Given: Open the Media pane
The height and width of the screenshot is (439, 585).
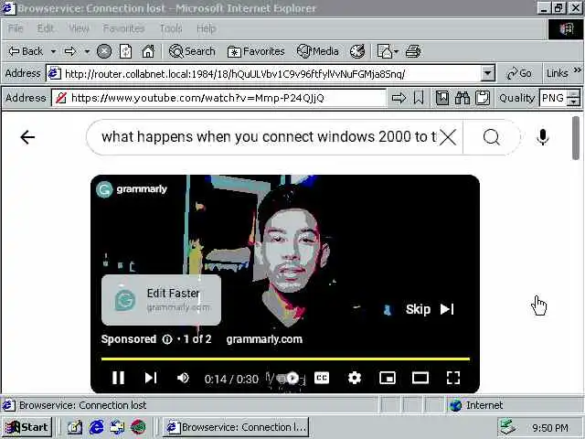Looking at the screenshot, I should (318, 51).
